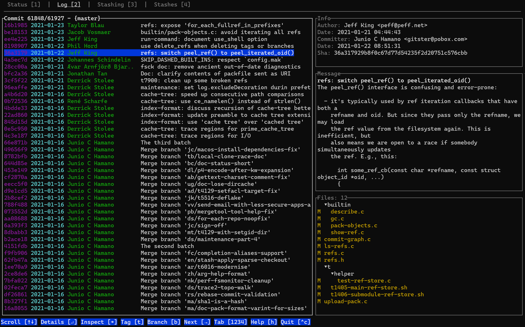Screen dimensions: 525x327
Task: Collapse the builtin folder in Files
Action: click(337, 205)
